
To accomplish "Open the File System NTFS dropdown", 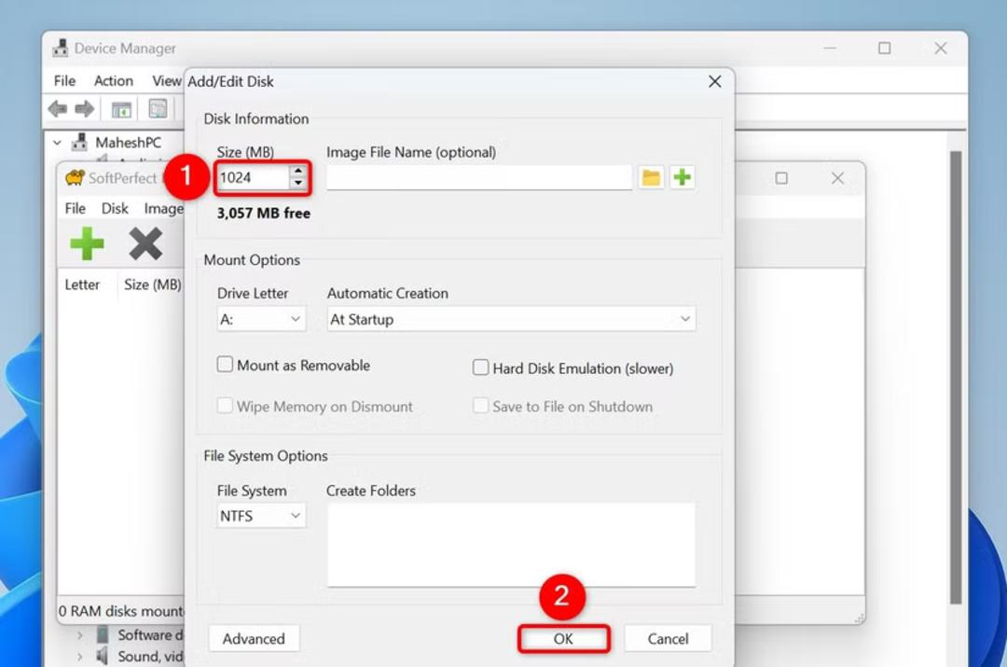I will [261, 516].
